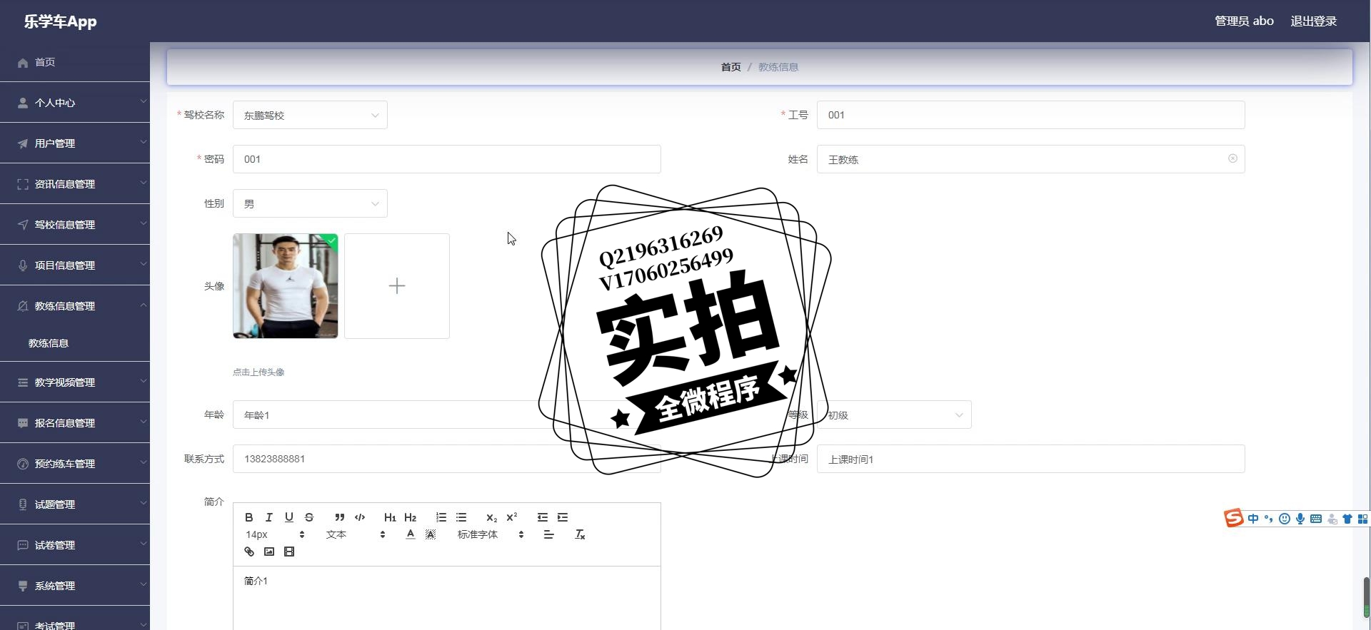Focus the 密码 input field
The width and height of the screenshot is (1371, 630).
coord(447,159)
